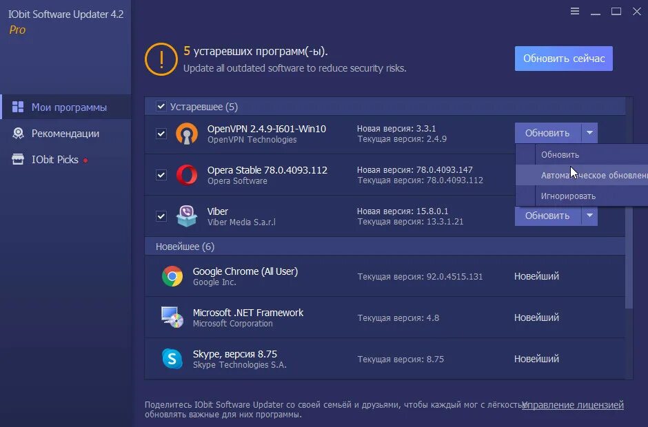The height and width of the screenshot is (427, 648).
Task: Click the OpenVPN application icon
Action: [186, 134]
